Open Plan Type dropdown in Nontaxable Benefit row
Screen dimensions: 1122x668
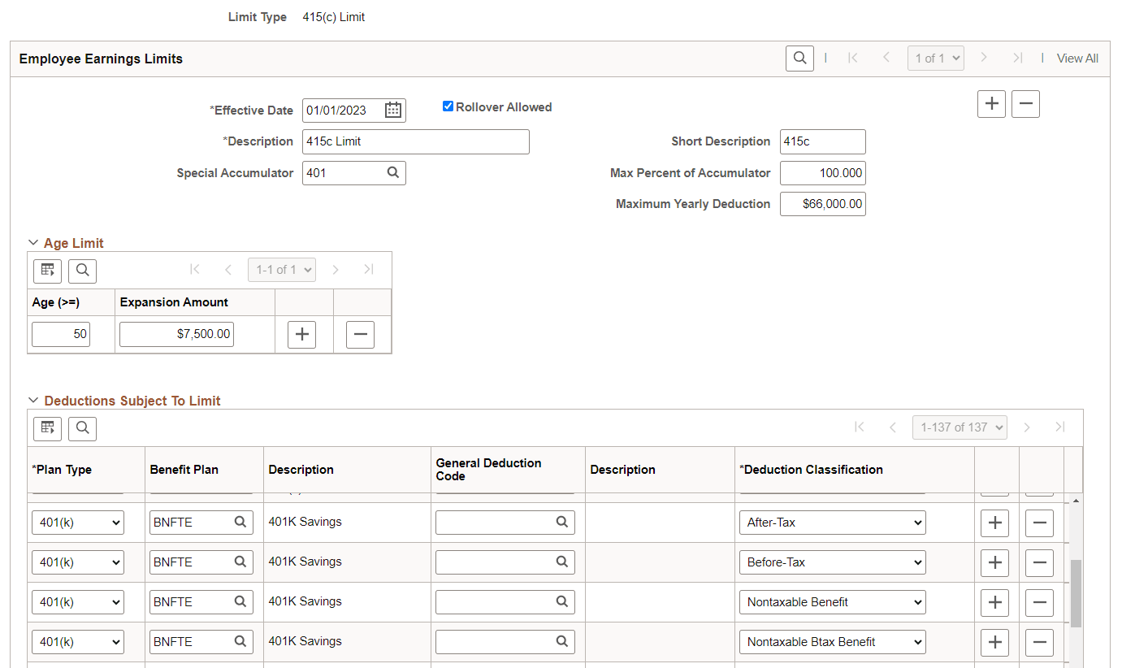pos(78,602)
